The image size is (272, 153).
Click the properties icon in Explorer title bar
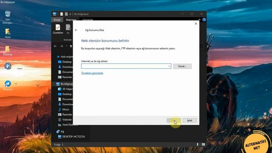point(62,14)
